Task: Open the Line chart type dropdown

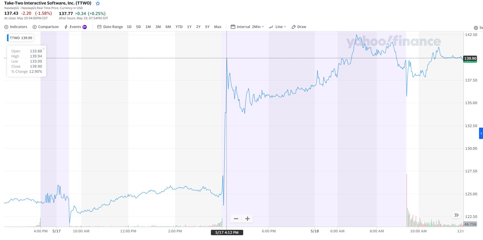Action: (x=277, y=27)
